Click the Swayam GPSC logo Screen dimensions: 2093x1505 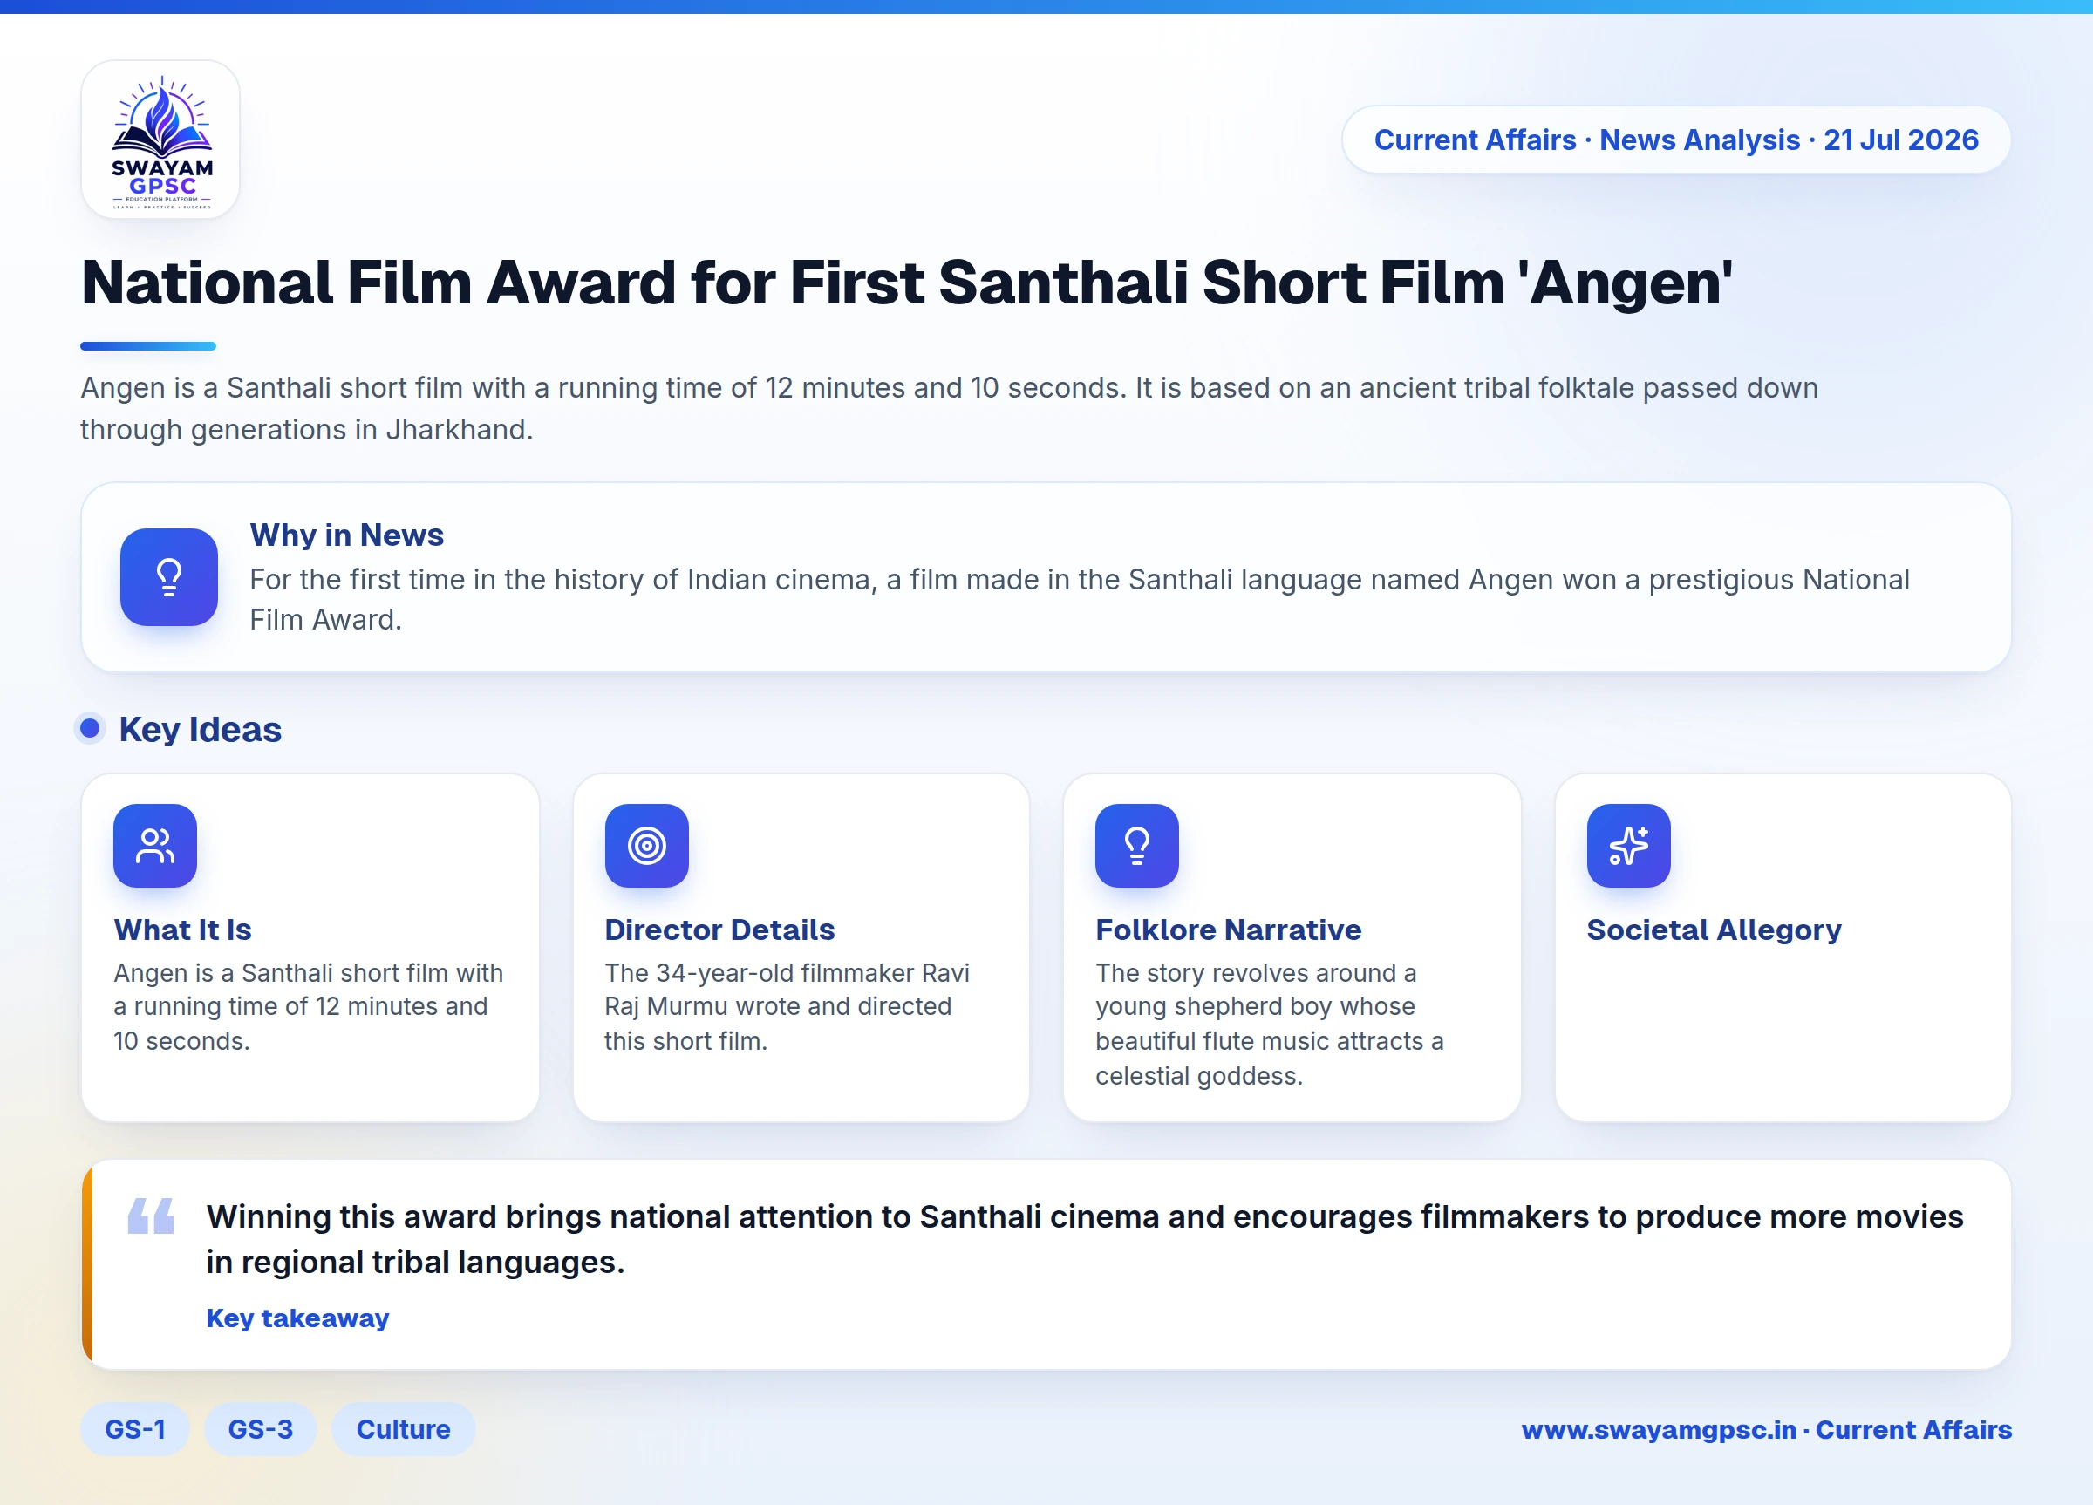pyautogui.click(x=160, y=140)
